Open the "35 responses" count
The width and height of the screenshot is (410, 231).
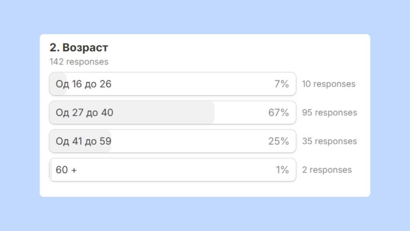click(329, 141)
